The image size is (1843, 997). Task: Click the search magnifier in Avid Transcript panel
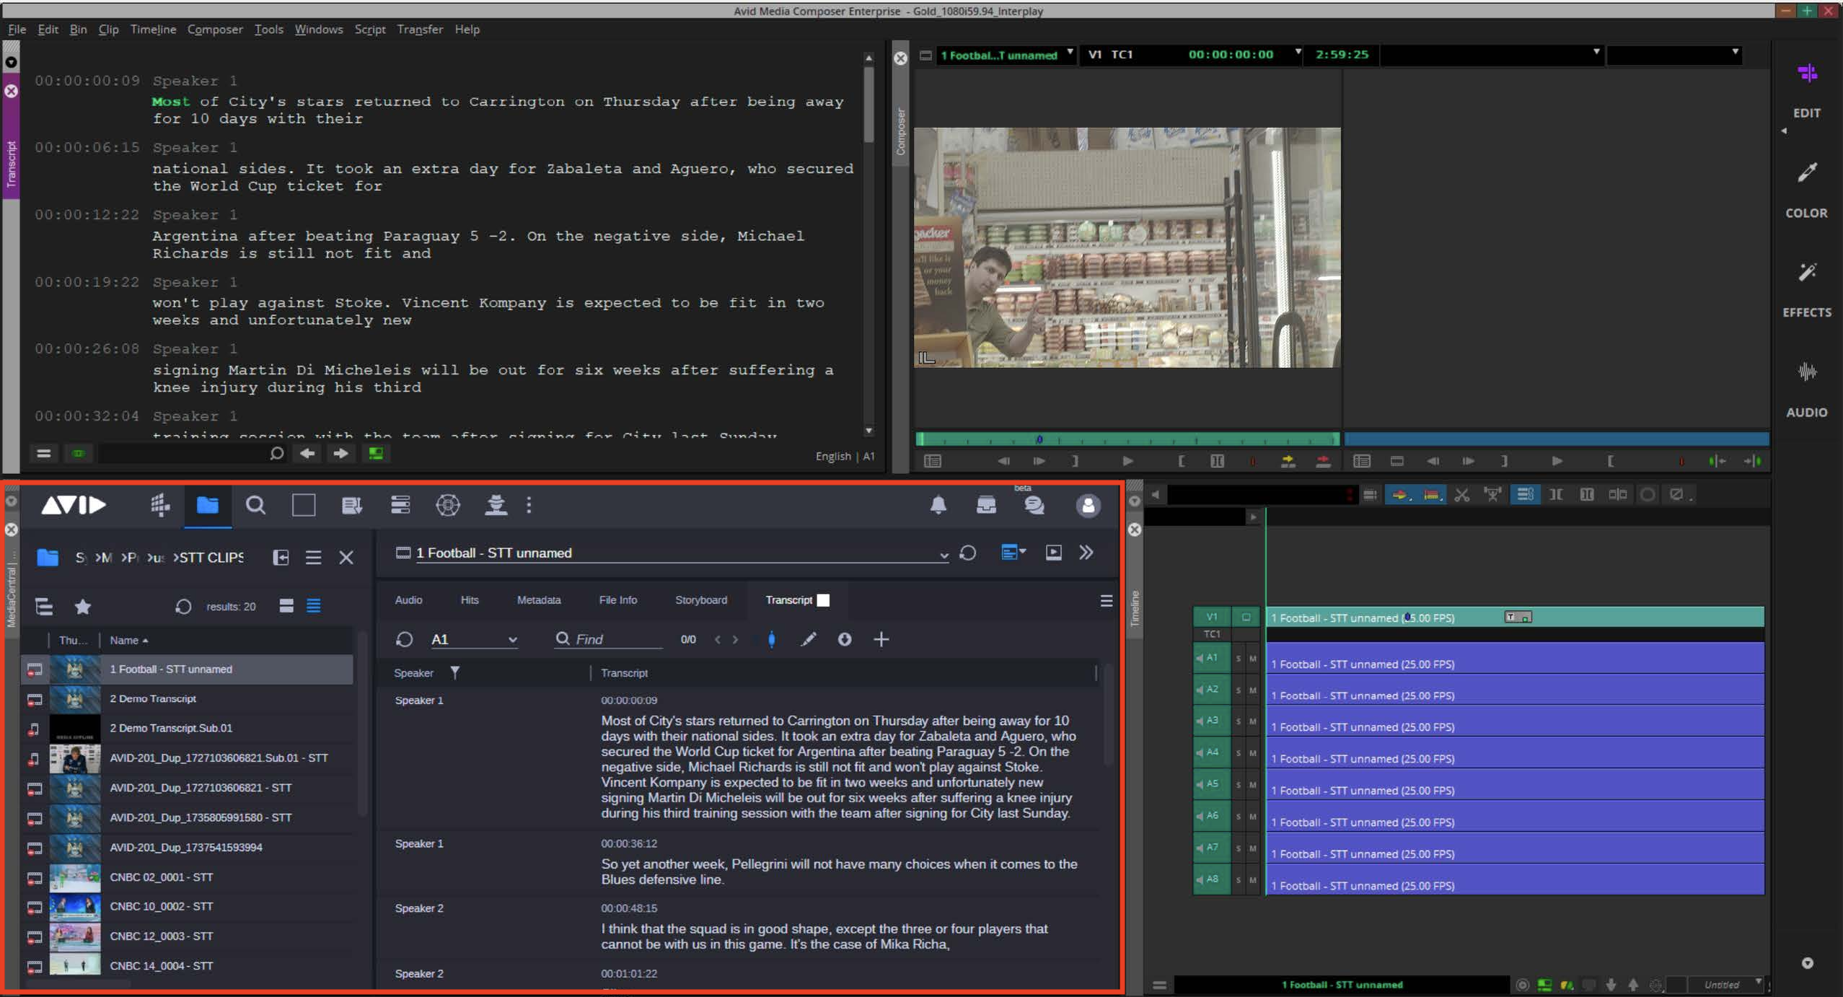tap(276, 454)
